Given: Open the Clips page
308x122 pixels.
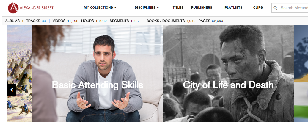Looking at the screenshot, I should pos(258,7).
